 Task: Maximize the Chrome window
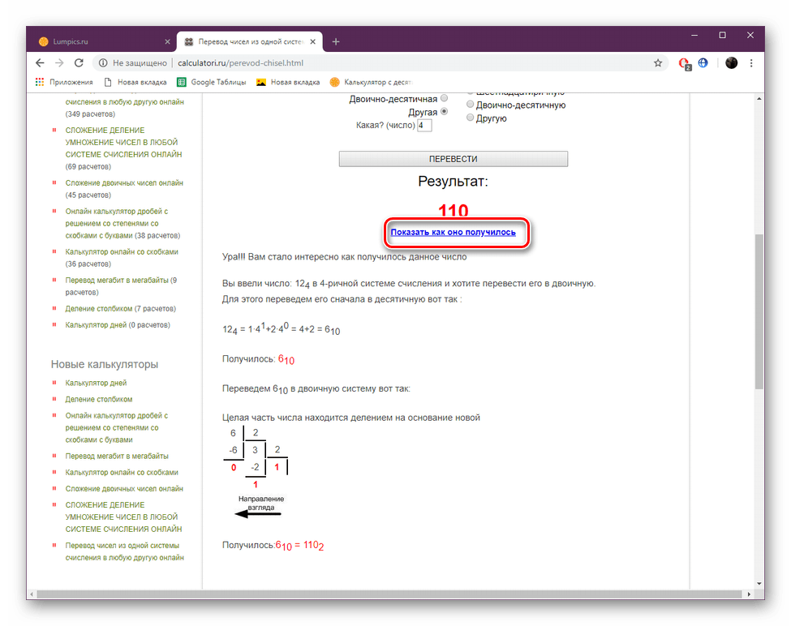tap(722, 36)
